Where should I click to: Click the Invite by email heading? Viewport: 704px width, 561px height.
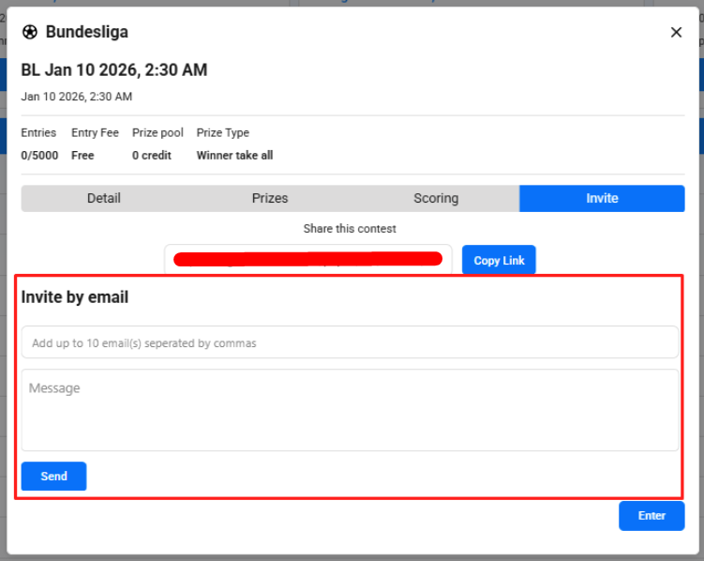point(75,297)
